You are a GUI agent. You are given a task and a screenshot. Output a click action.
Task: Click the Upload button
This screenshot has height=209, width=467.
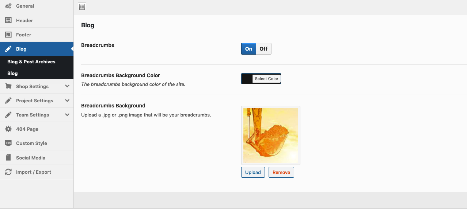[x=253, y=172]
